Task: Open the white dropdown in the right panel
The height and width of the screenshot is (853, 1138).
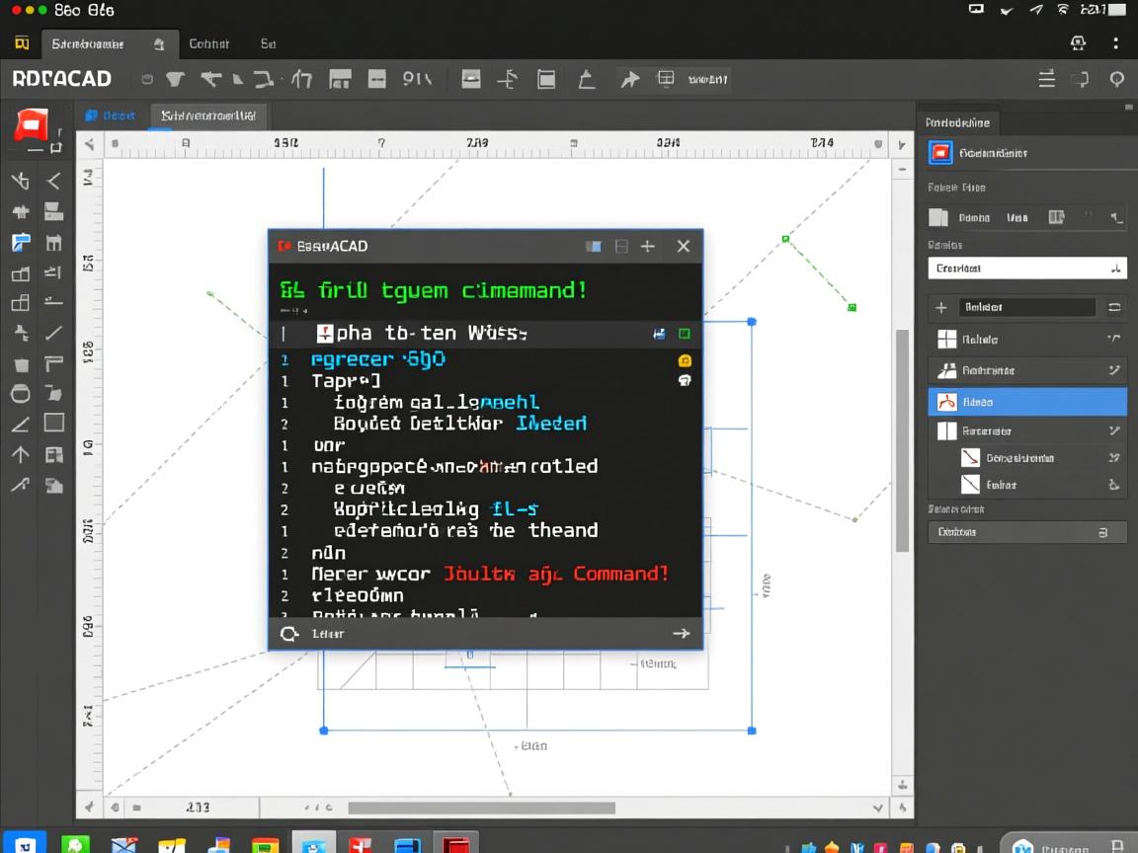Action: pos(1027,268)
